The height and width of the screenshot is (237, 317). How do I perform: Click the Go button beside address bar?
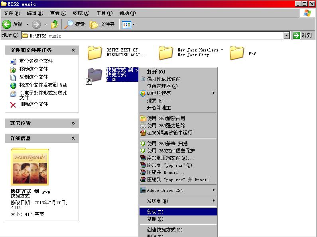[302, 36]
